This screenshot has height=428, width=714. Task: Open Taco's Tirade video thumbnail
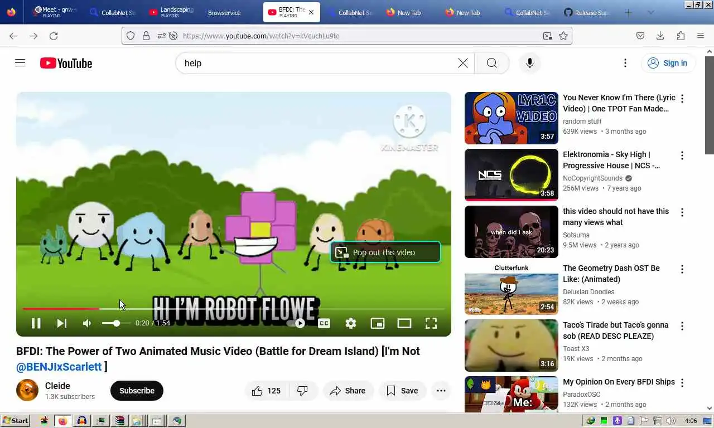pyautogui.click(x=512, y=346)
